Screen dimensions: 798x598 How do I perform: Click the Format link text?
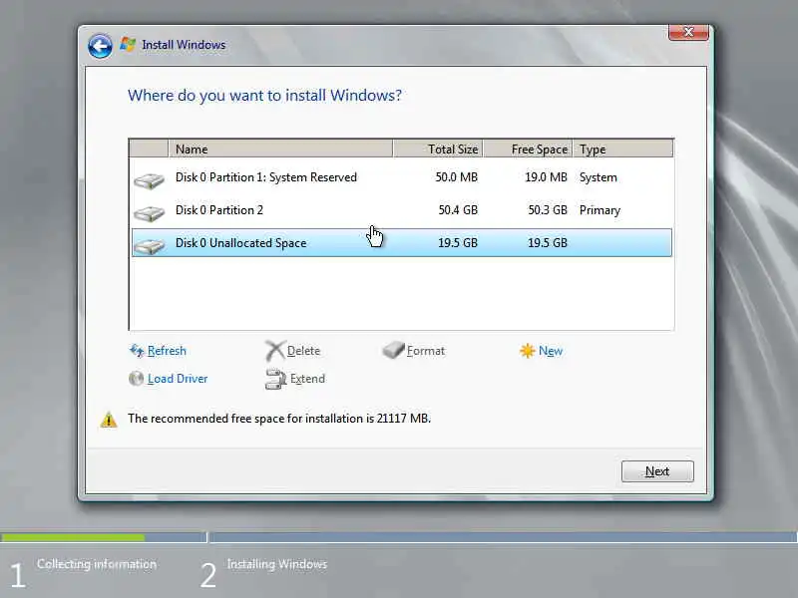click(x=426, y=351)
